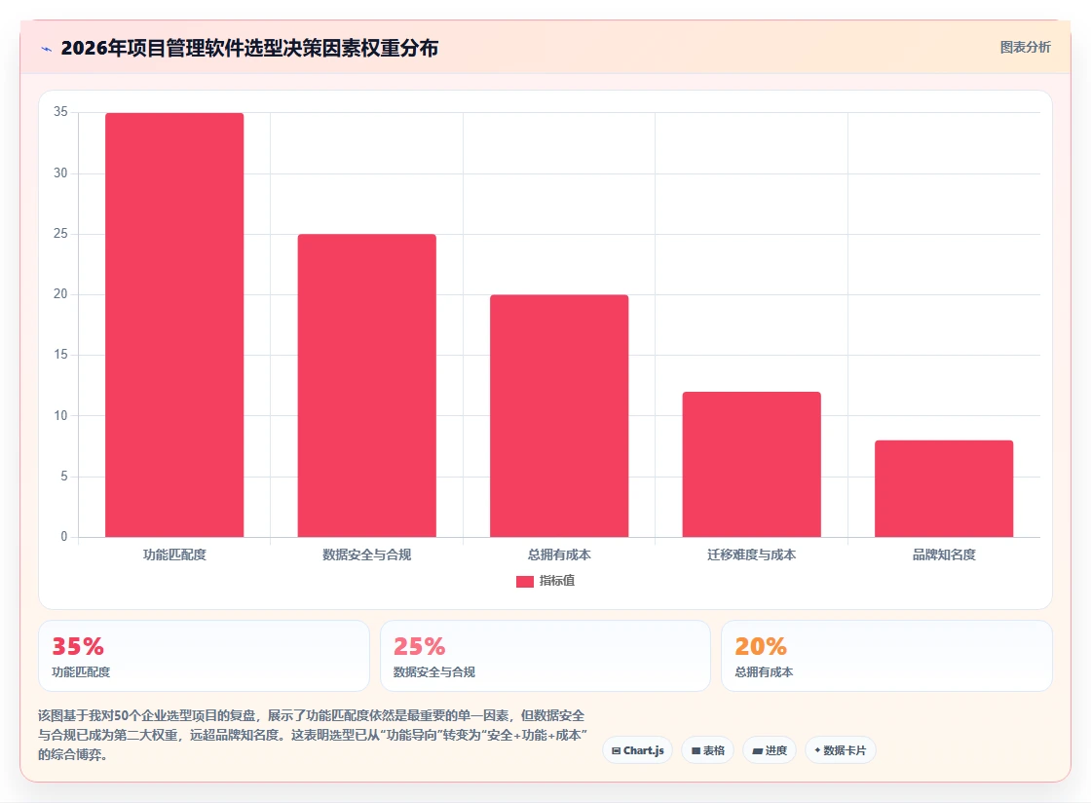This screenshot has height=803, width=1091.
Task: Click the 总拥有成本 x-axis label
Action: click(559, 554)
